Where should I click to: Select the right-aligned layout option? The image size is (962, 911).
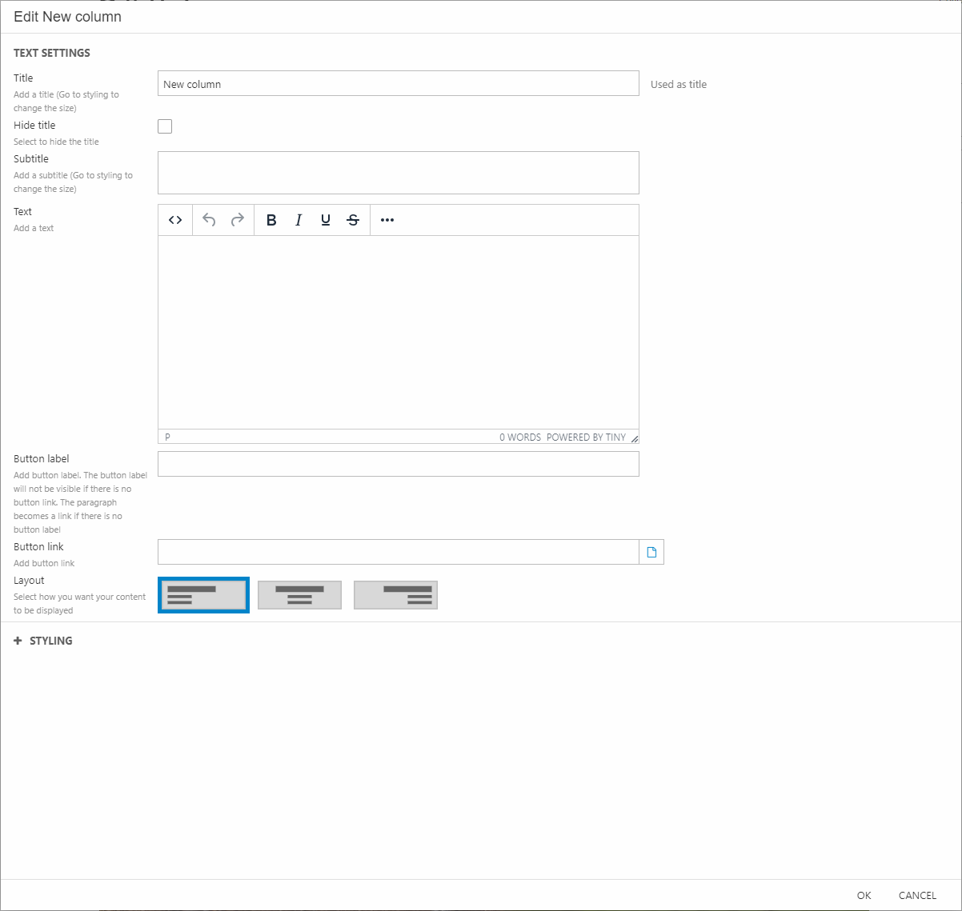pos(395,595)
